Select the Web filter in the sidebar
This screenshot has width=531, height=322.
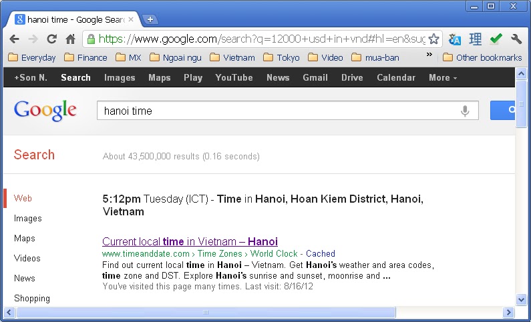(x=23, y=199)
